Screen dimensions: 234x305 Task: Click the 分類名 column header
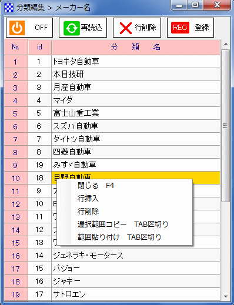point(136,47)
